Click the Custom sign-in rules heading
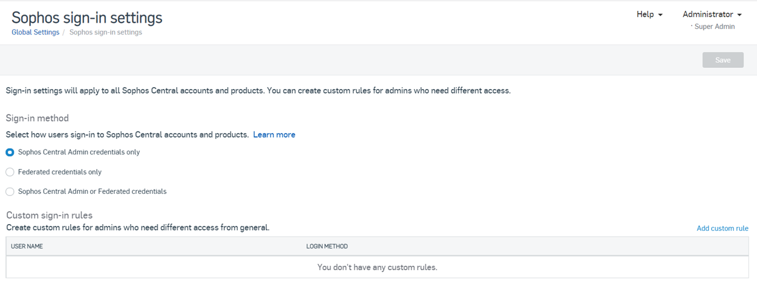 coord(49,215)
